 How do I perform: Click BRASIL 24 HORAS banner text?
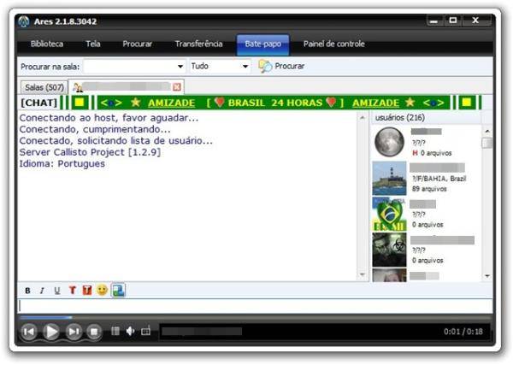275,103
